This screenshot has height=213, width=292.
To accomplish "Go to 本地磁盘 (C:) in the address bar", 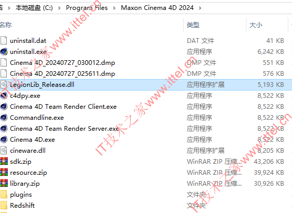I will pyautogui.click(x=34, y=8).
